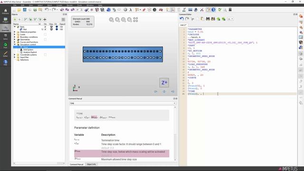
Task: Switch to the Object Info tab
Action: (x=91, y=164)
